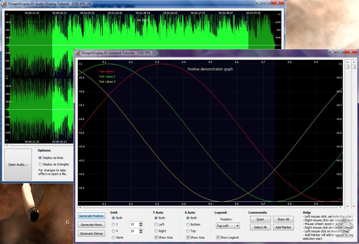Image resolution: width=359 pixels, height=244 pixels.
Task: Click the horizontal scrollbar's left arrow under graph
Action: [80, 207]
